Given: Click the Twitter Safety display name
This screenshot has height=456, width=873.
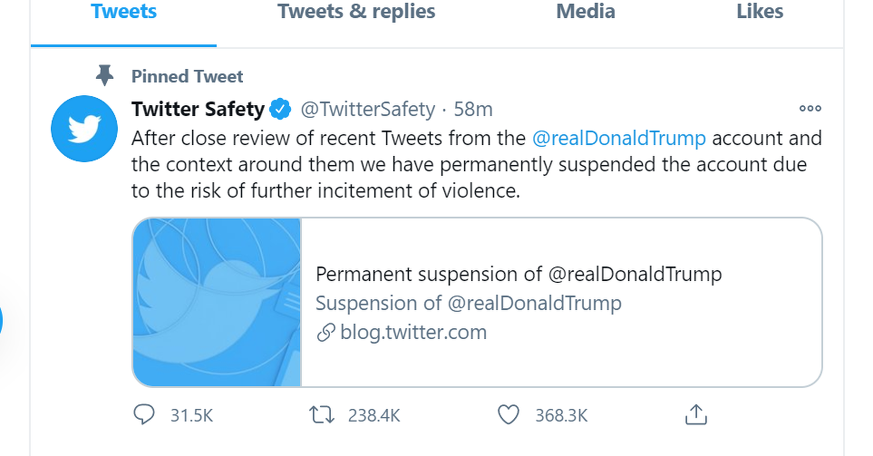Looking at the screenshot, I should tap(197, 109).
